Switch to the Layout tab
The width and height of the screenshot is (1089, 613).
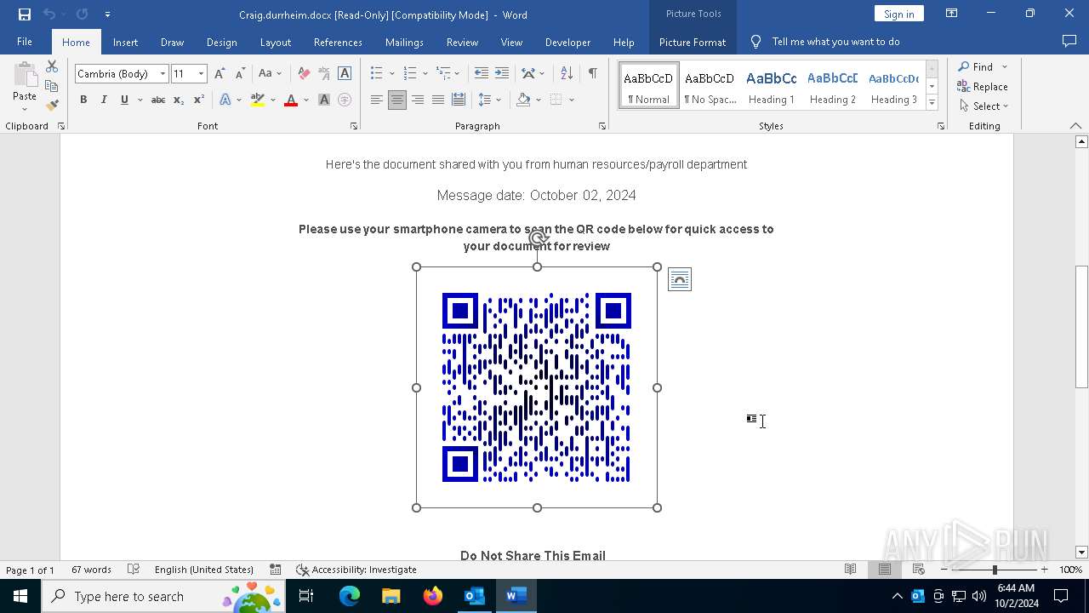pyautogui.click(x=275, y=42)
